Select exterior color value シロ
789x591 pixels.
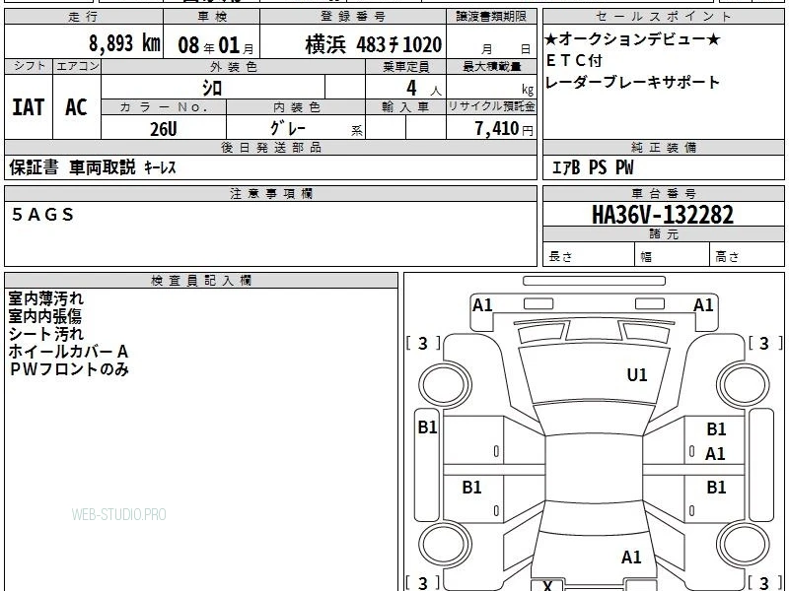point(212,88)
